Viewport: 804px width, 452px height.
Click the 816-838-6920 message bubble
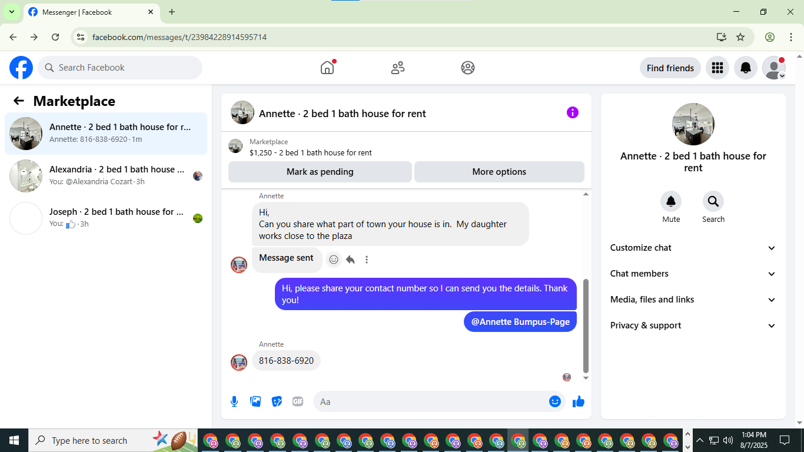click(286, 361)
